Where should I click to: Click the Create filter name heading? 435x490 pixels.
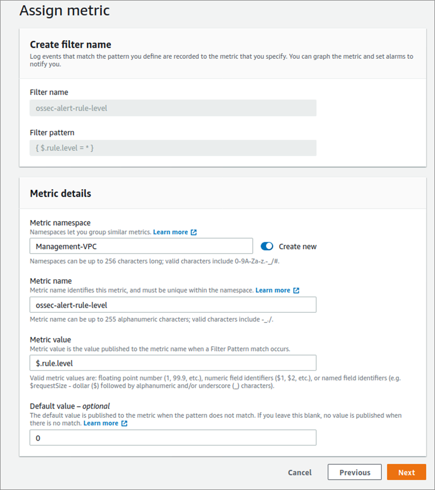[71, 45]
